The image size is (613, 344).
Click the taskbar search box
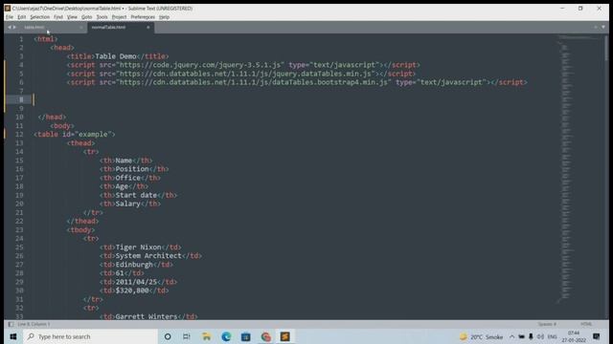(x=90, y=336)
